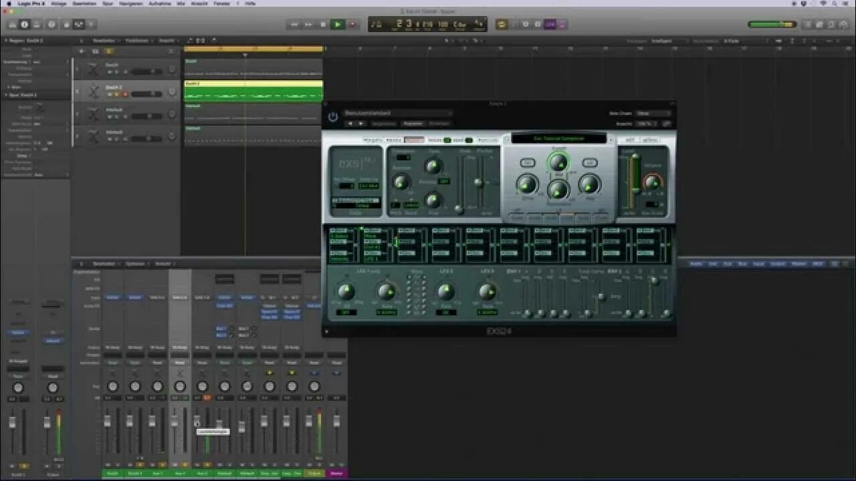This screenshot has width=856, height=481.
Task: Toggle the purple Count-in button
Action: click(x=550, y=24)
